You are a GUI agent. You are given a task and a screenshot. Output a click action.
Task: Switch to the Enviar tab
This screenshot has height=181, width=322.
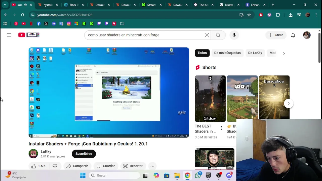tap(255, 5)
